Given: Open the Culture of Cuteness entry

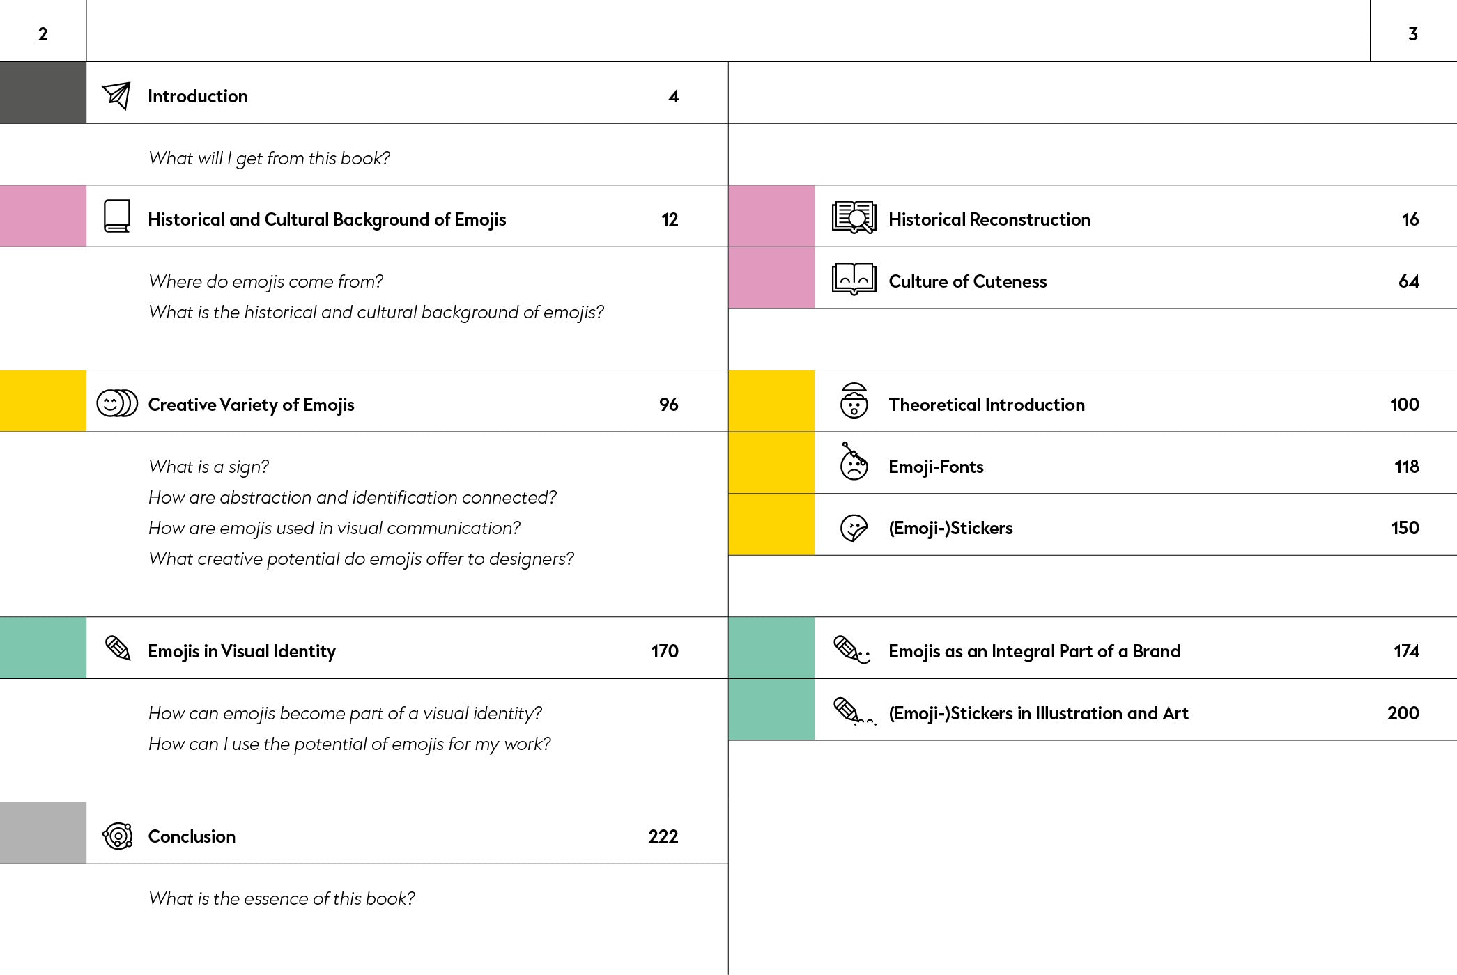Looking at the screenshot, I should (967, 281).
